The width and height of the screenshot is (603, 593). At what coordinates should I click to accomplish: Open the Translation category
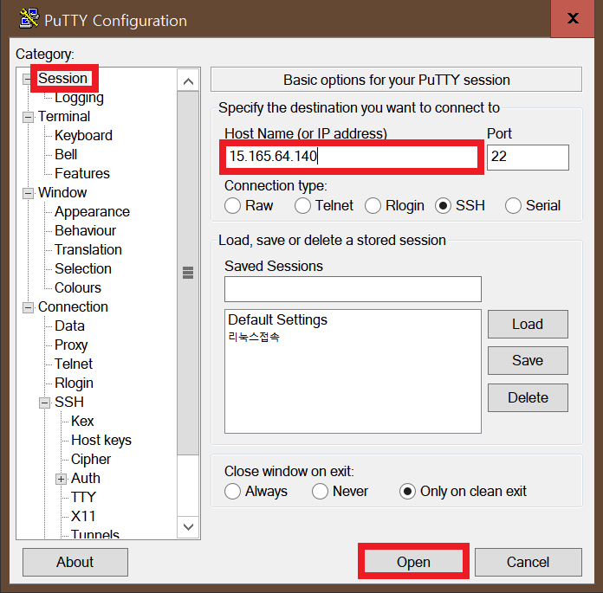(88, 249)
